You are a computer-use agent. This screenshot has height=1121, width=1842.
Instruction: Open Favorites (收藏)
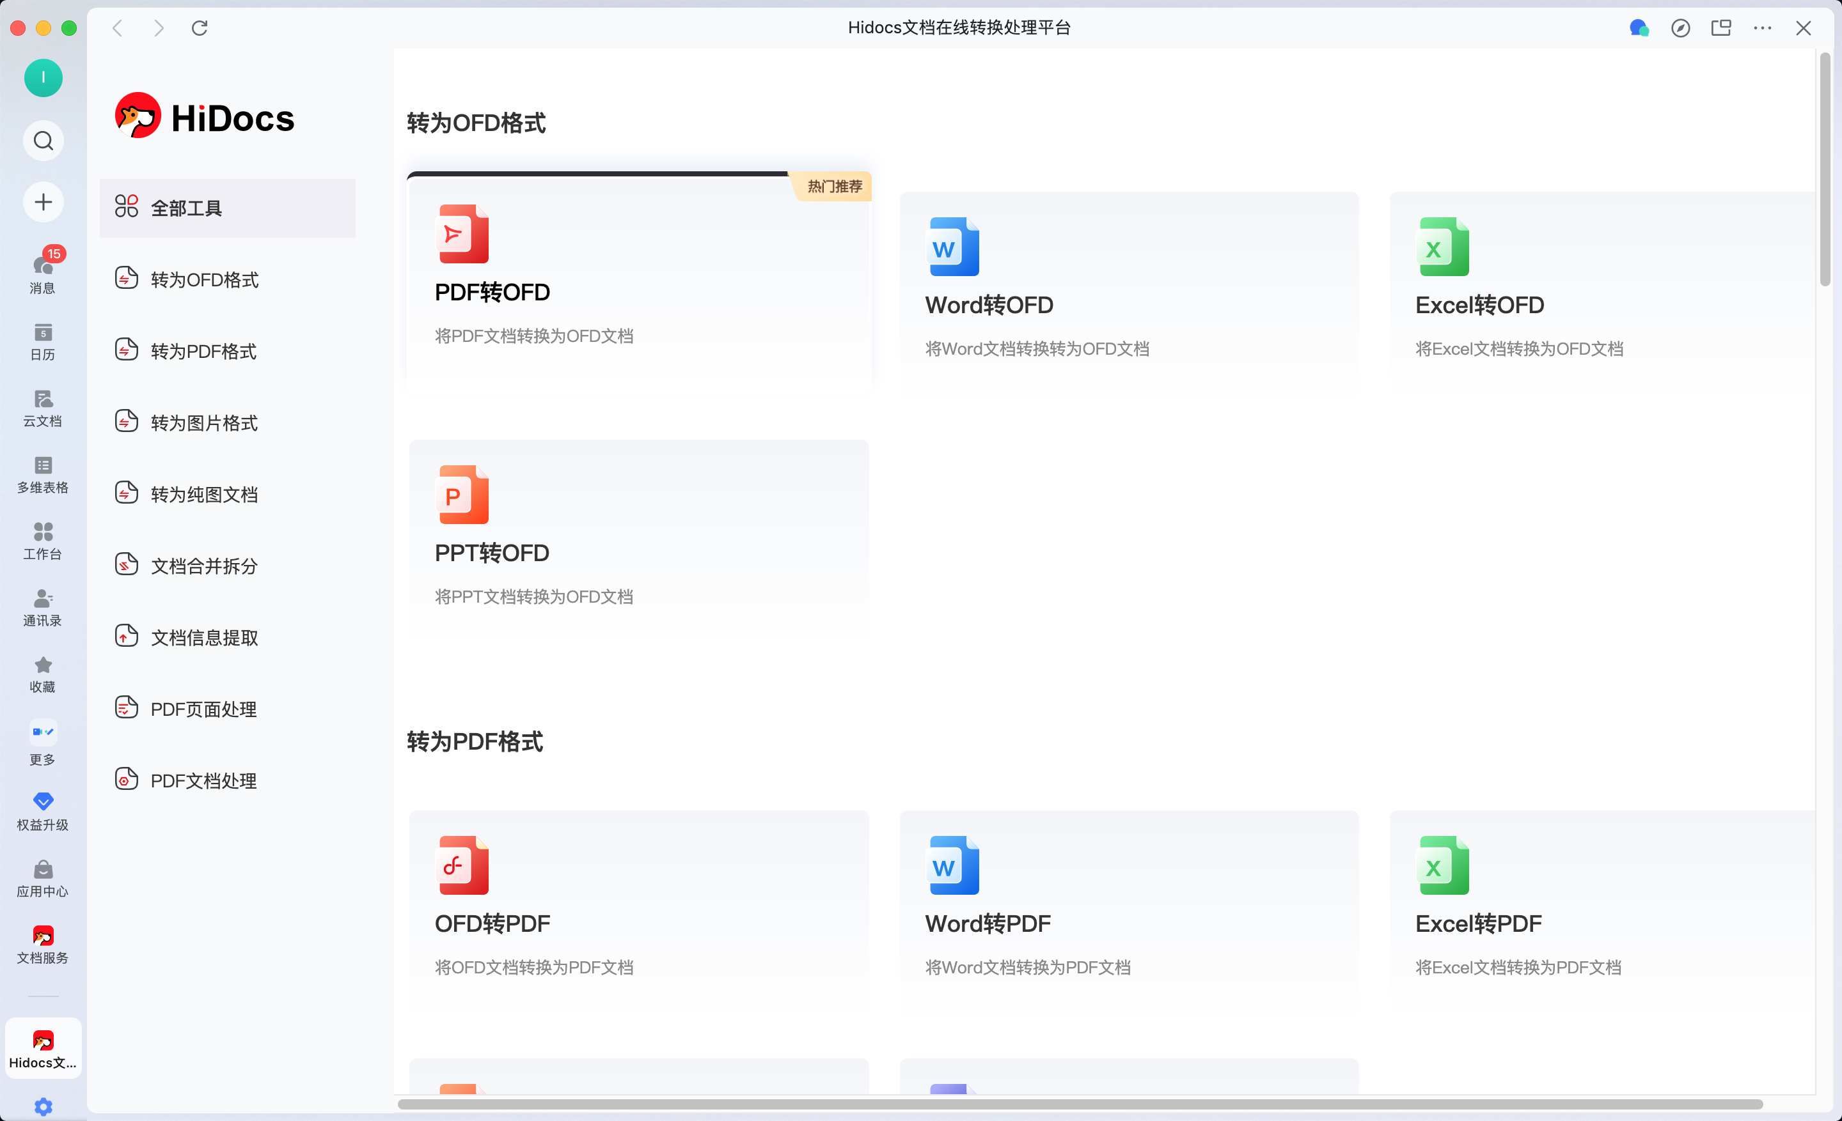click(x=43, y=674)
